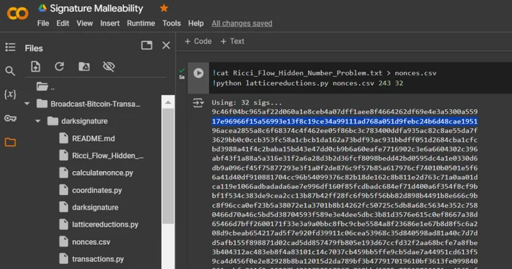The image size is (512, 269).
Task: Open calculatenonce.py file
Action: (96, 173)
